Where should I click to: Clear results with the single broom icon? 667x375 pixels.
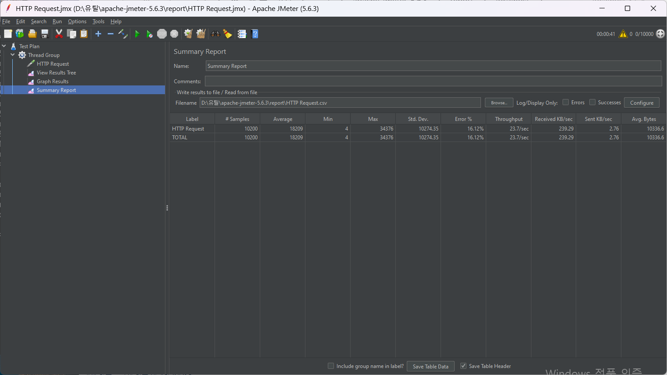pyautogui.click(x=188, y=34)
